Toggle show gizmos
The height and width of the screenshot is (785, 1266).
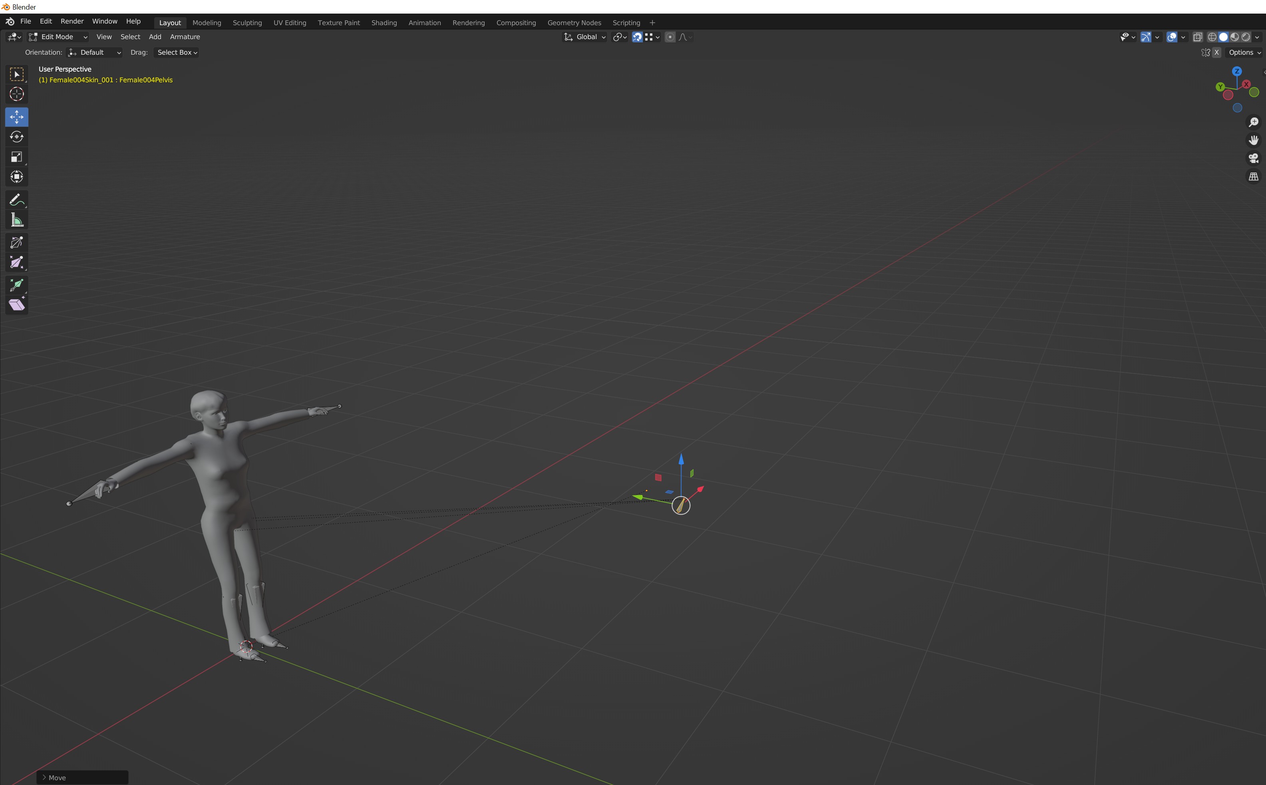coord(1146,37)
